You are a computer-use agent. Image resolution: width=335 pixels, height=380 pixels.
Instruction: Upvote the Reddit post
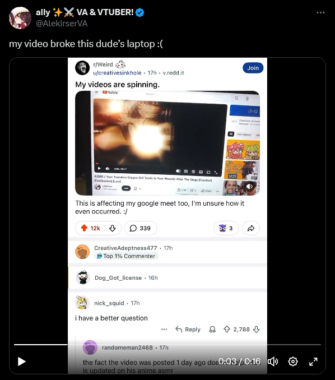84,228
